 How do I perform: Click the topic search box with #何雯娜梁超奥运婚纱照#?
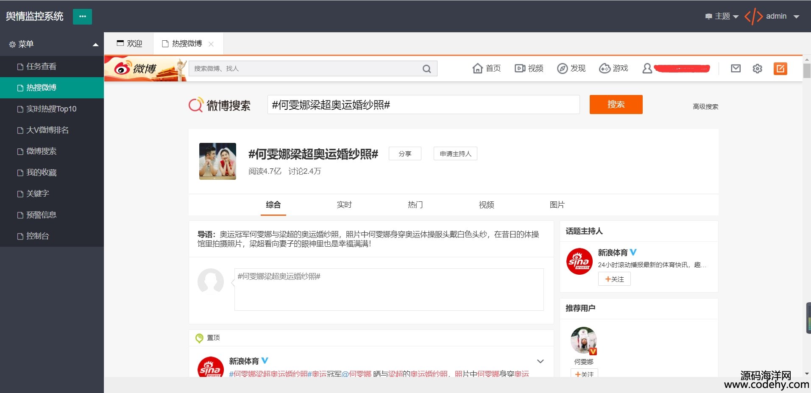(x=424, y=105)
